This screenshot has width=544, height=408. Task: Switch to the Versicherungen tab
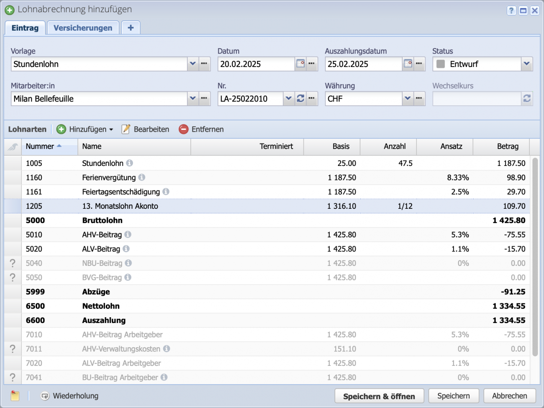click(83, 27)
